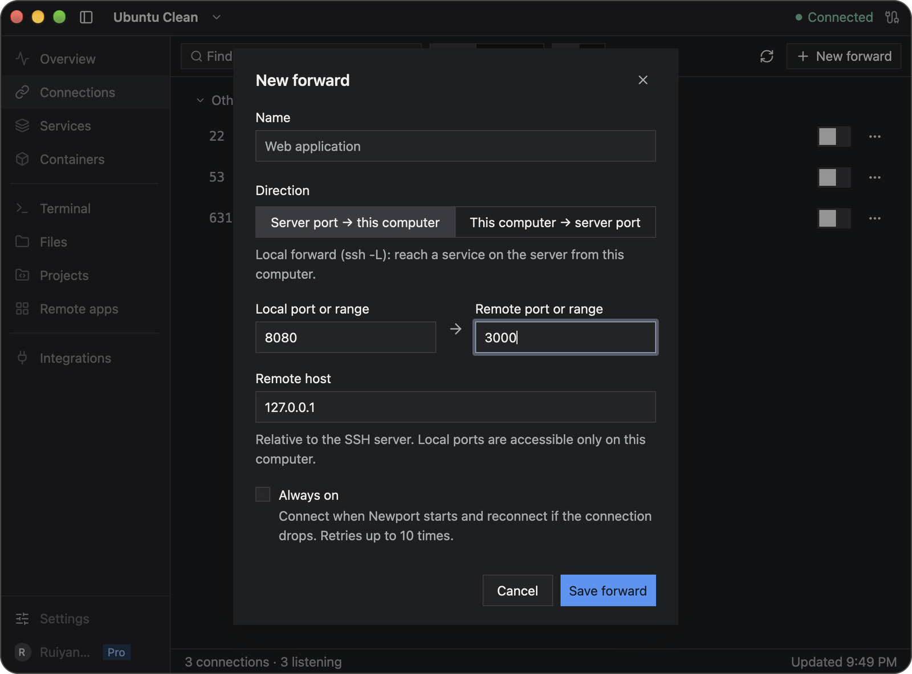This screenshot has height=674, width=912.
Task: Open the Terminal section
Action: (85, 209)
